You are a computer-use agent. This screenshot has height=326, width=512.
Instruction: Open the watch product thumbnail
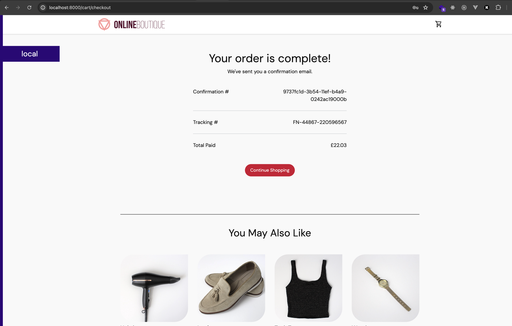click(385, 288)
